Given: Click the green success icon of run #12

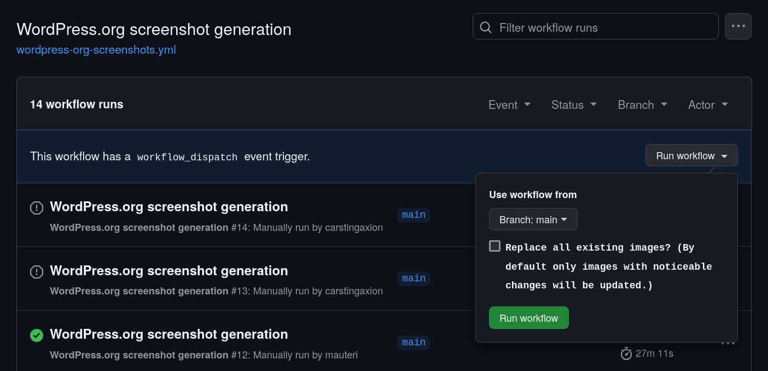Looking at the screenshot, I should tap(37, 335).
